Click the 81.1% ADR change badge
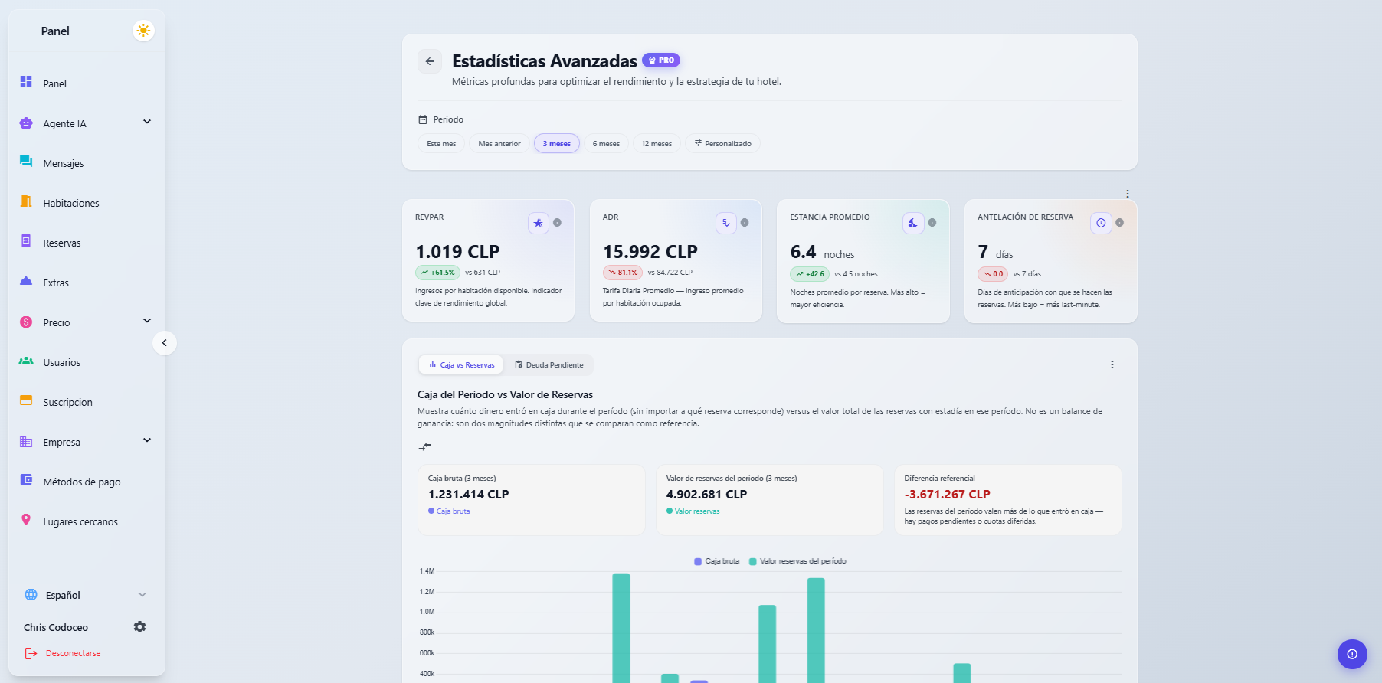 coord(623,273)
